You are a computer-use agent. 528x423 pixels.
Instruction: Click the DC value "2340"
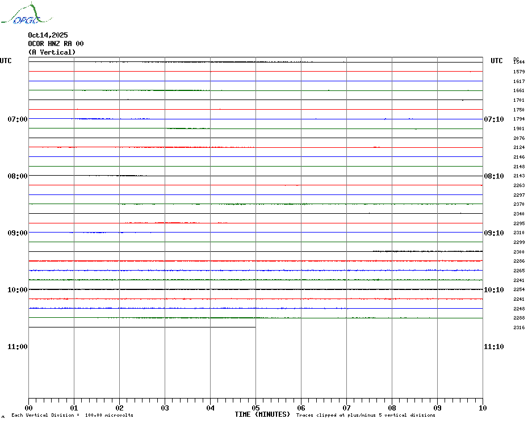(x=519, y=214)
